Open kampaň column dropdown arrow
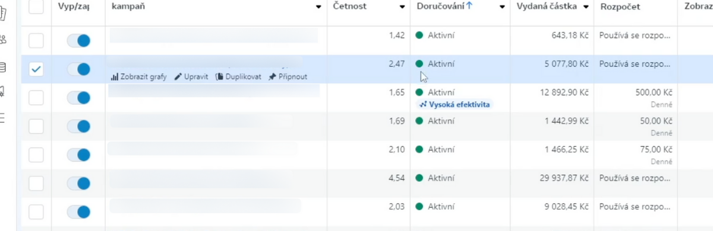This screenshot has height=231, width=713. point(319,7)
